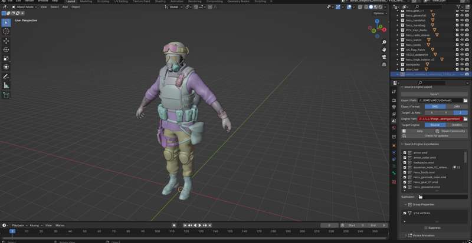
Task: Pick the Annotate pencil tool
Action: click(6, 76)
